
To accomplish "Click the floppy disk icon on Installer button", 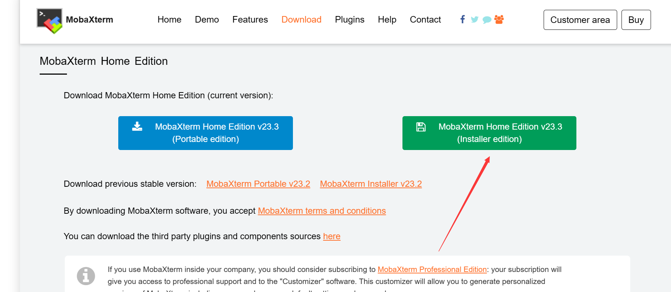I will click(421, 127).
